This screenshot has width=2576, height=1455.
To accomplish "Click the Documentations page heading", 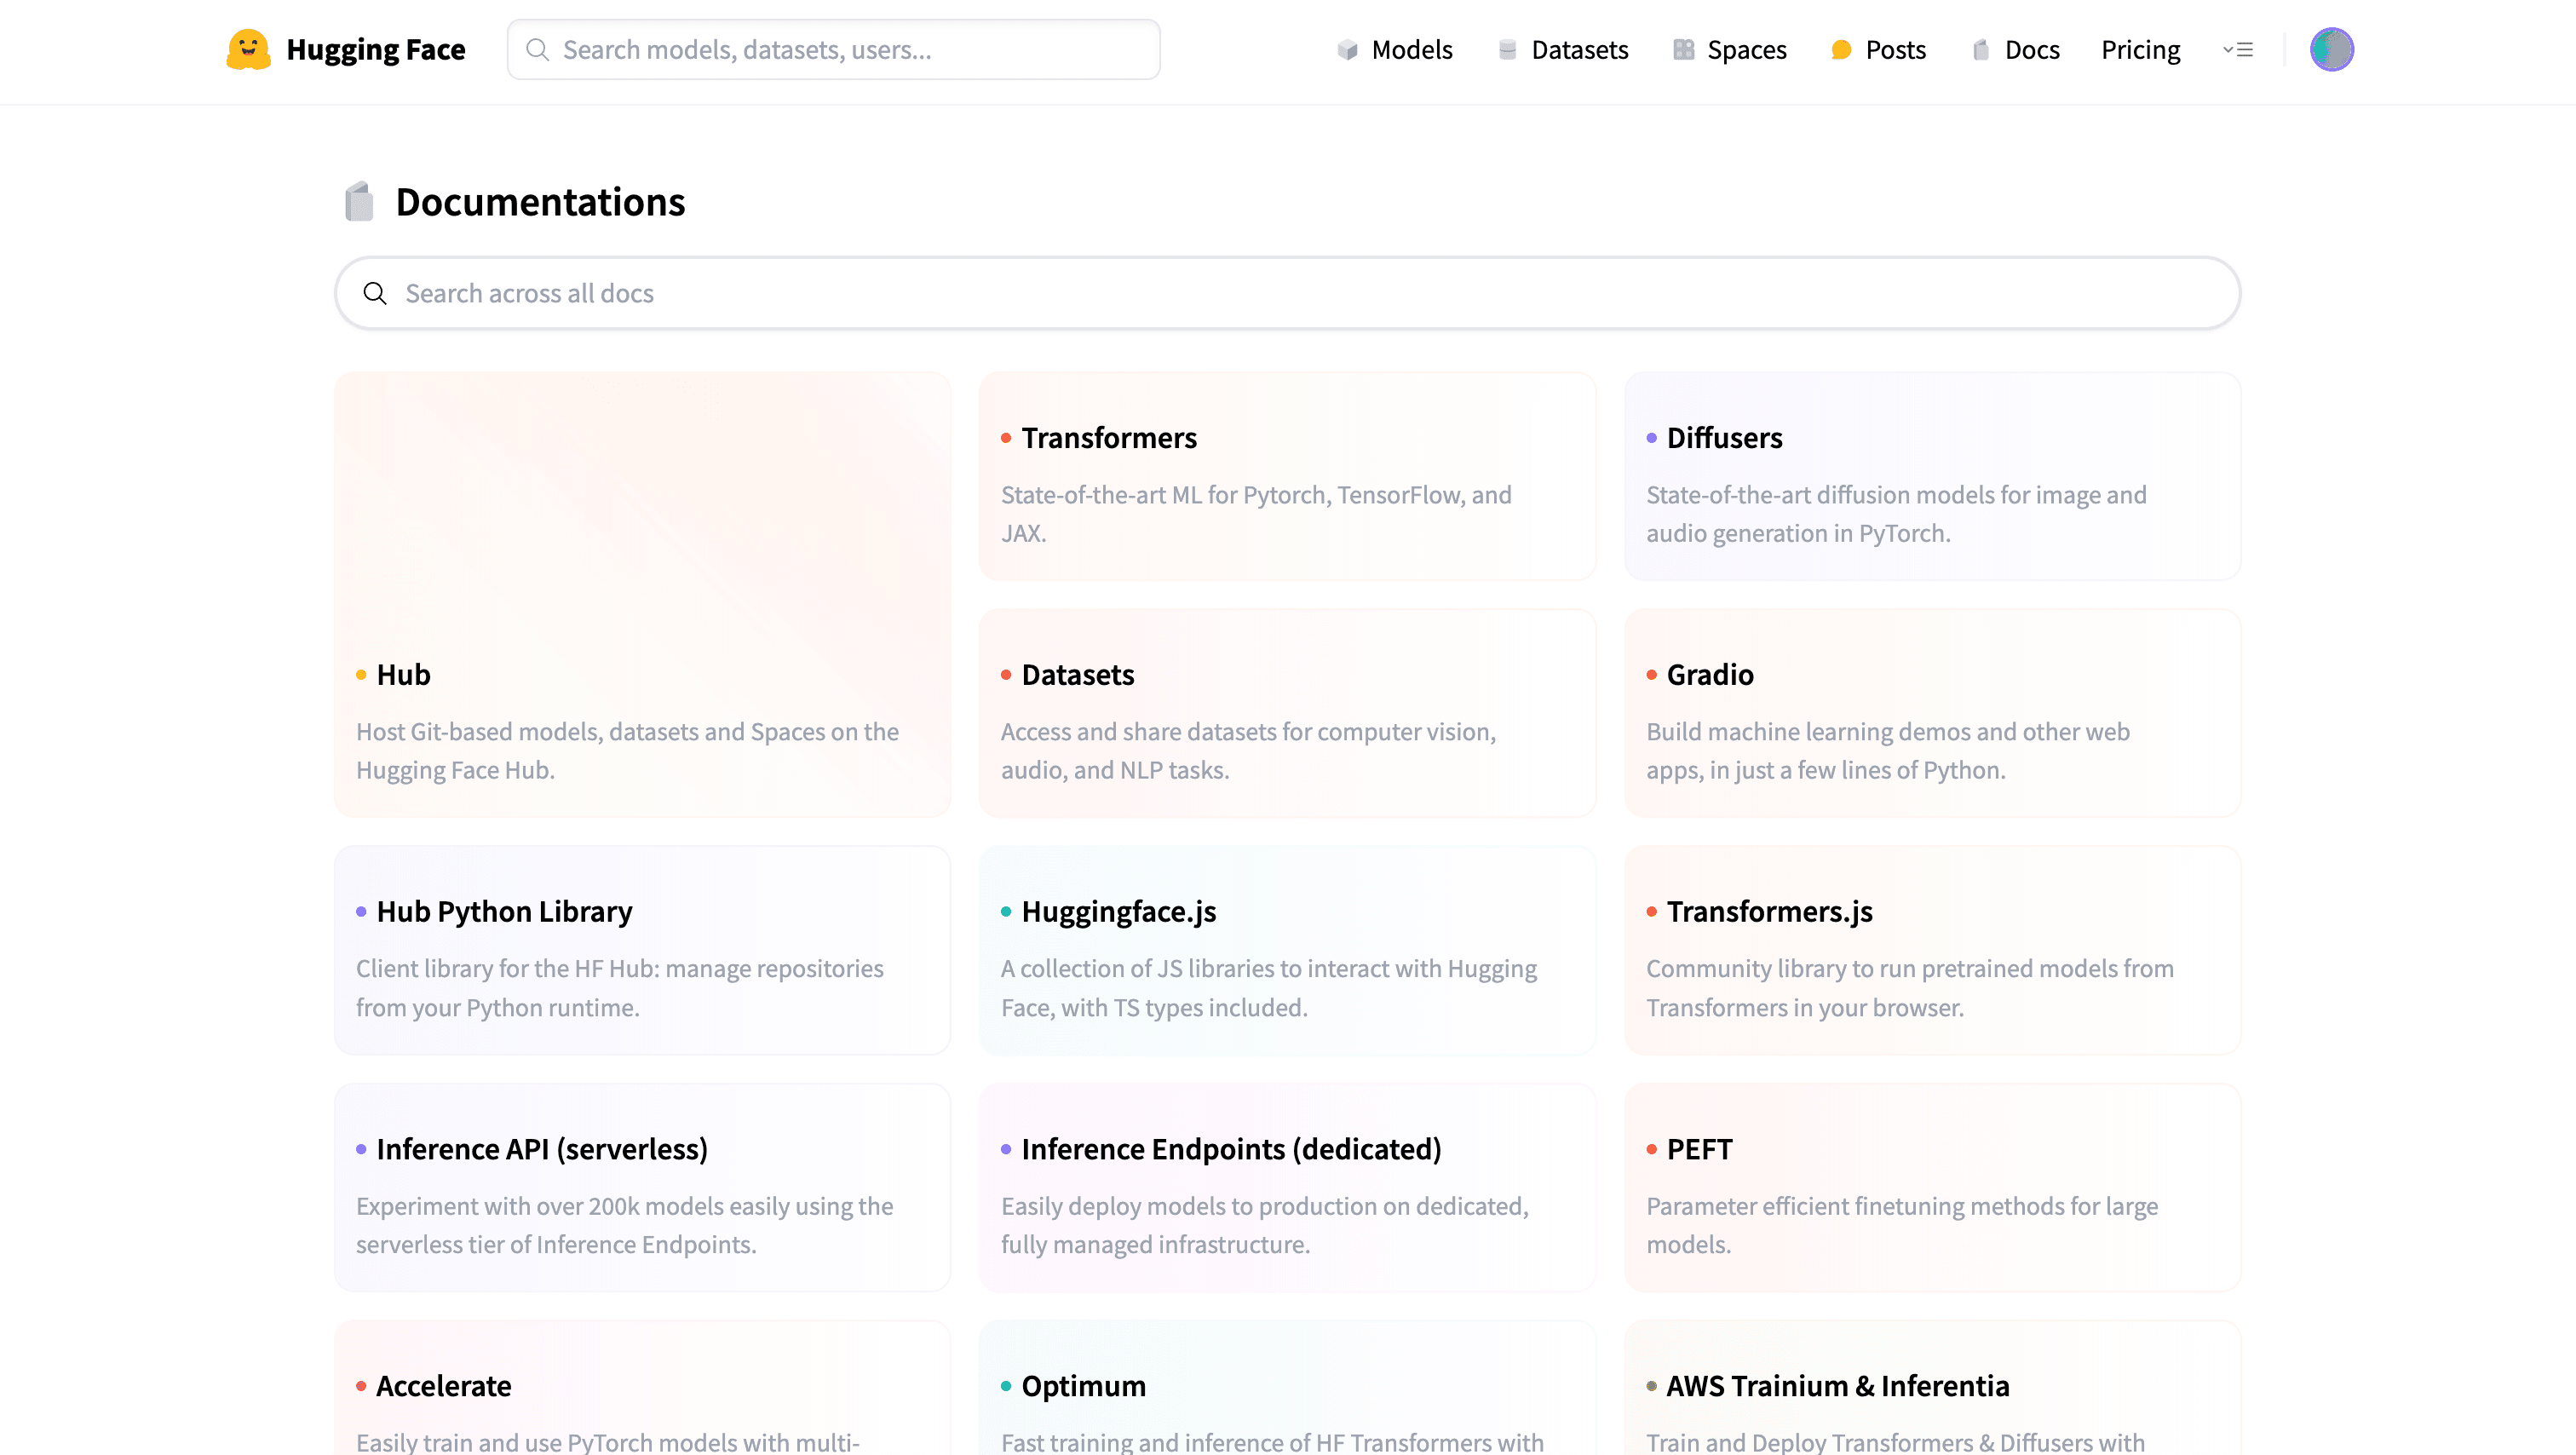I will pyautogui.click(x=540, y=201).
